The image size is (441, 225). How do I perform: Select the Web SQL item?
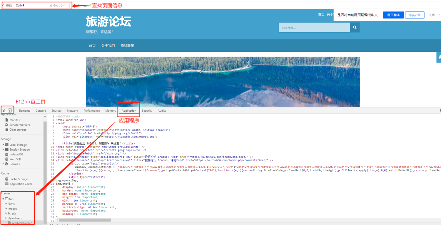pyautogui.click(x=15, y=159)
